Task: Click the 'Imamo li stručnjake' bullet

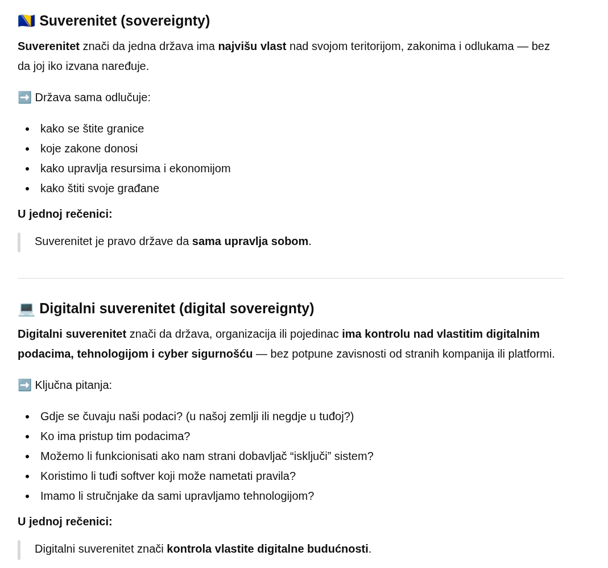Action: (177, 496)
